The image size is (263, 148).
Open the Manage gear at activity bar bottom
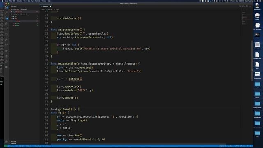tap(7, 141)
